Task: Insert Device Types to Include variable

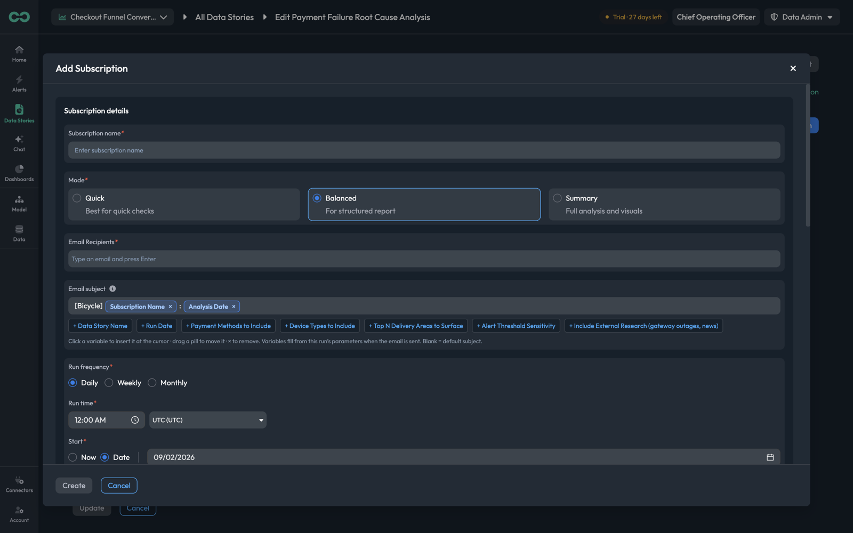Action: [x=320, y=326]
